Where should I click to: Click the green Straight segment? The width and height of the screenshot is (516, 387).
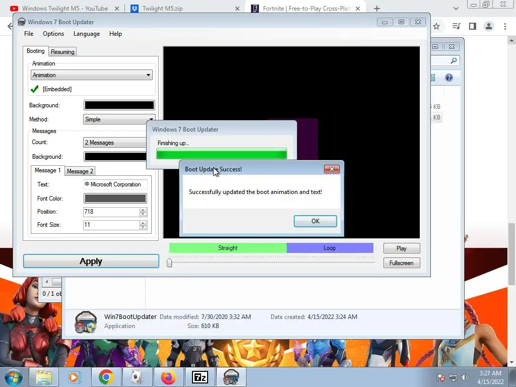228,248
